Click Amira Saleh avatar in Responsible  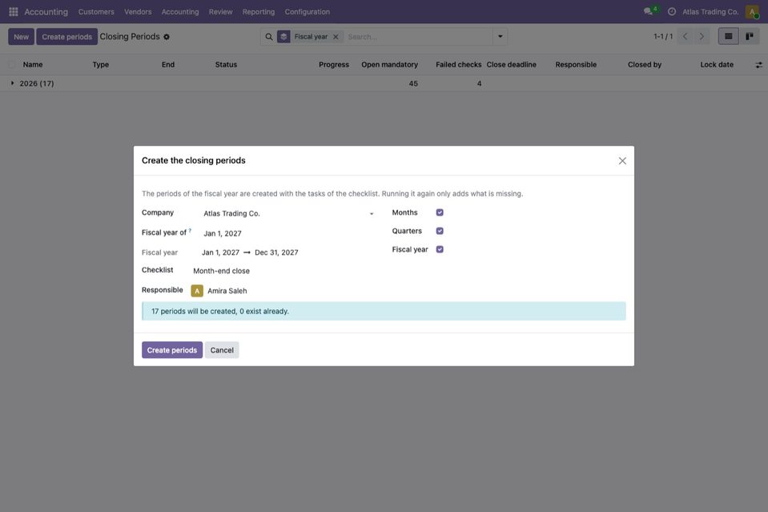tap(197, 291)
